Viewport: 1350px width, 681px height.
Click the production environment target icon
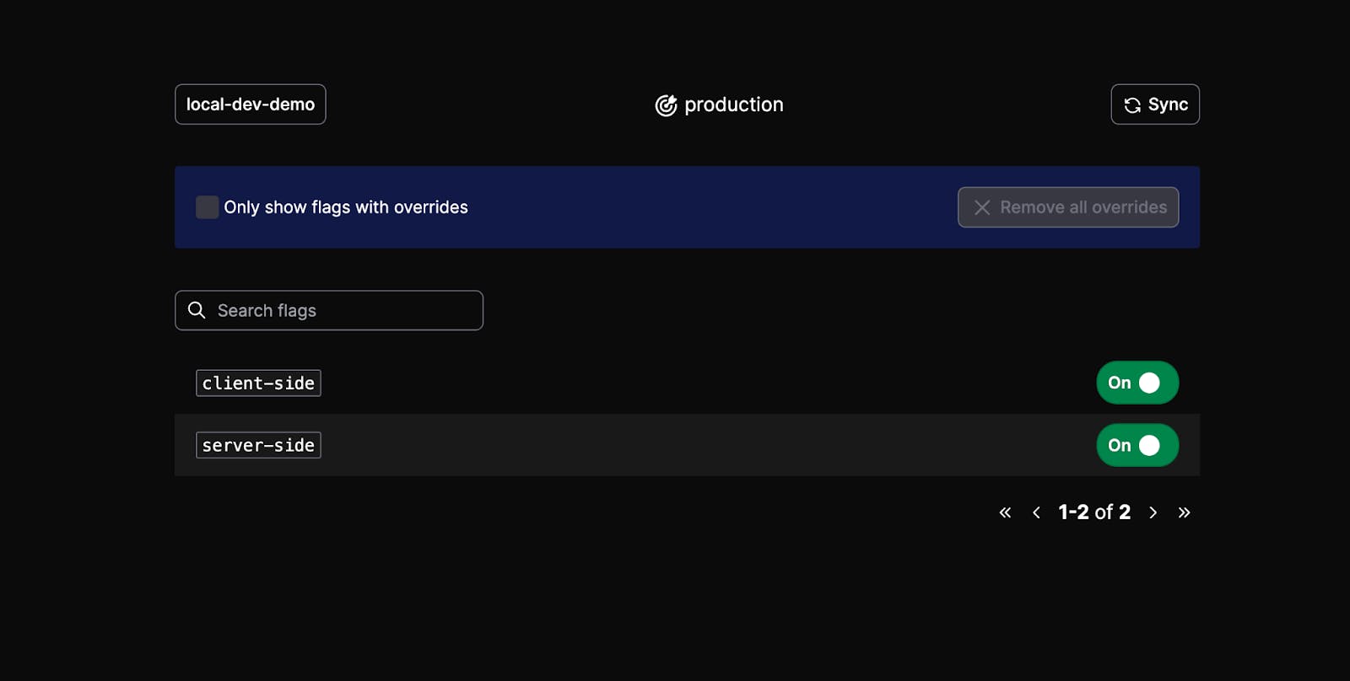[666, 105]
